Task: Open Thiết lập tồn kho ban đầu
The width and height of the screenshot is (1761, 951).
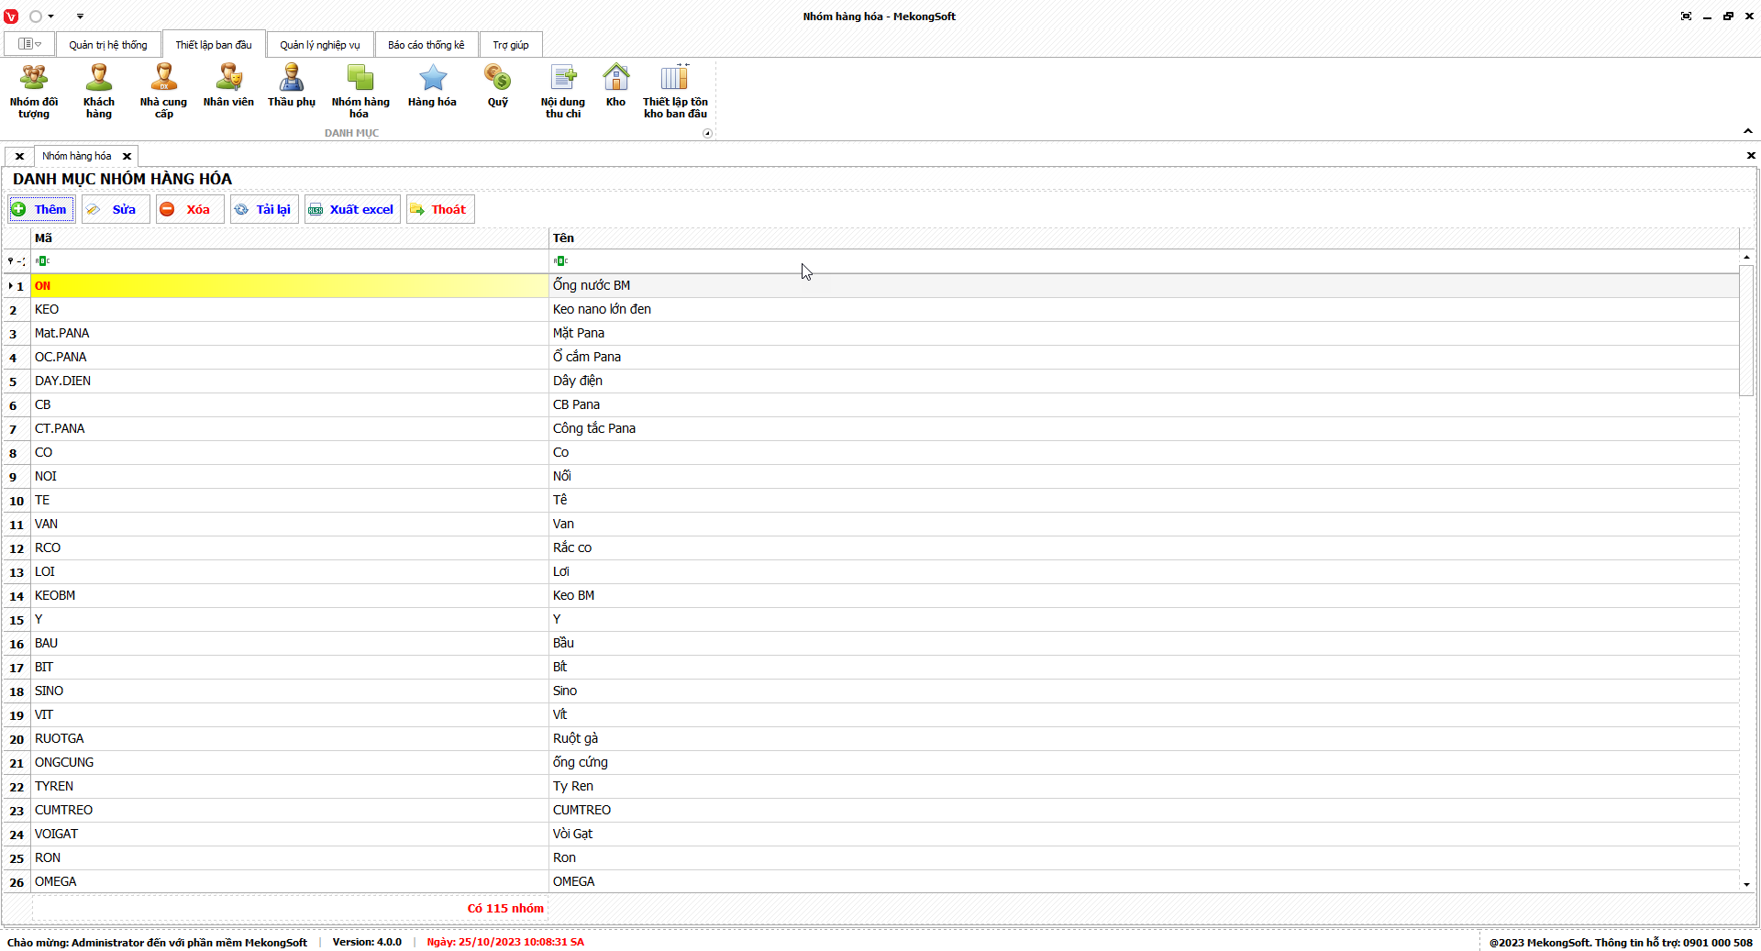Action: 675,91
